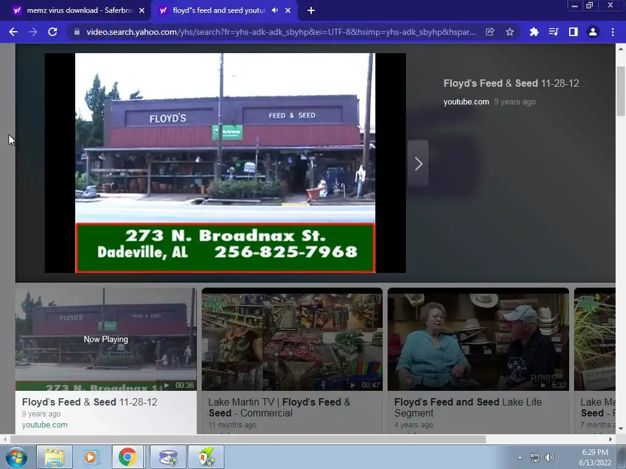Close the memz virus download tab

[142, 11]
